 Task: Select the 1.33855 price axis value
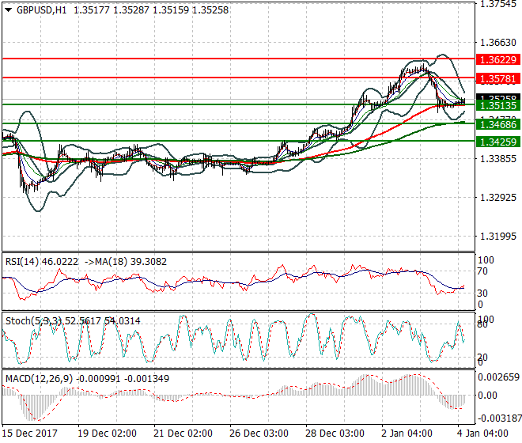[x=498, y=158]
